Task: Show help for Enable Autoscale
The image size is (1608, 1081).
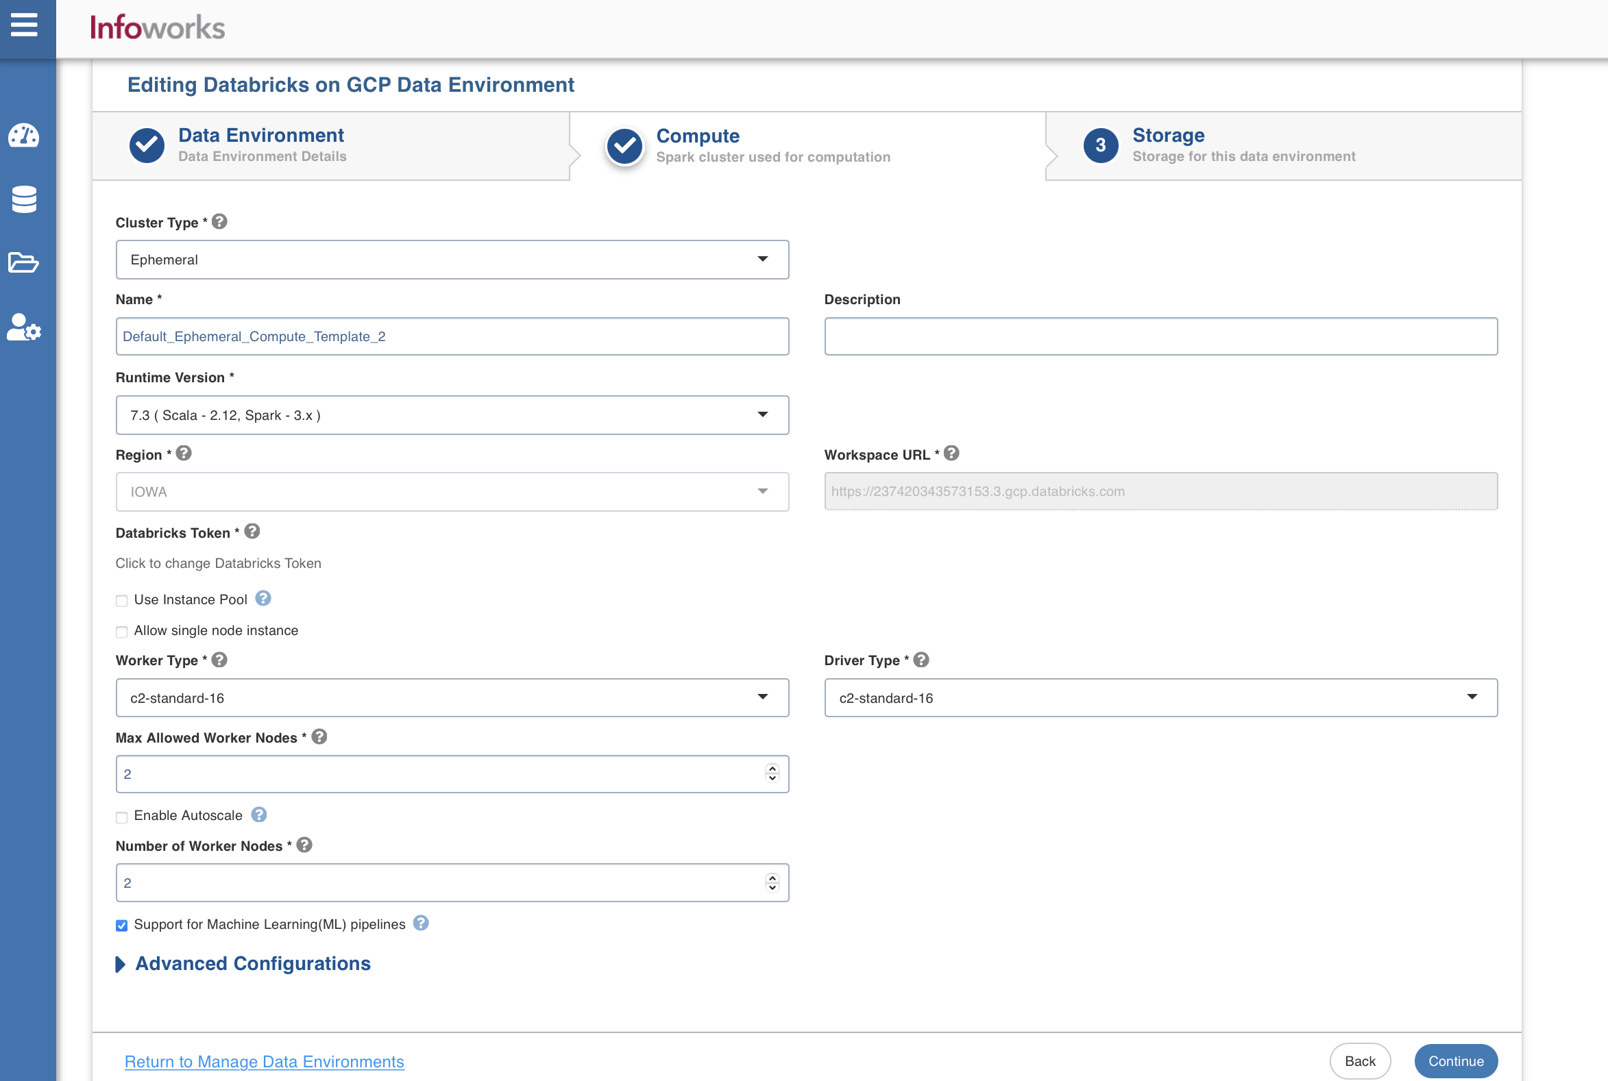Action: [258, 815]
